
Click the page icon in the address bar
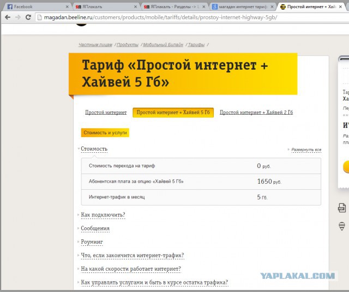[39, 17]
